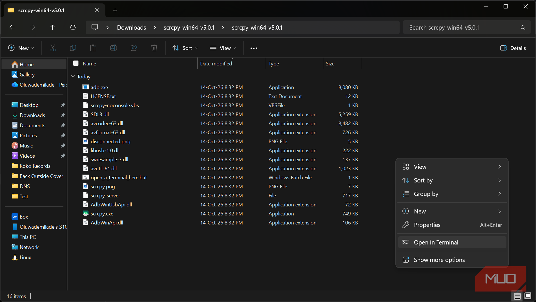Go up one folder level arrow
This screenshot has height=302, width=536.
coord(52,27)
